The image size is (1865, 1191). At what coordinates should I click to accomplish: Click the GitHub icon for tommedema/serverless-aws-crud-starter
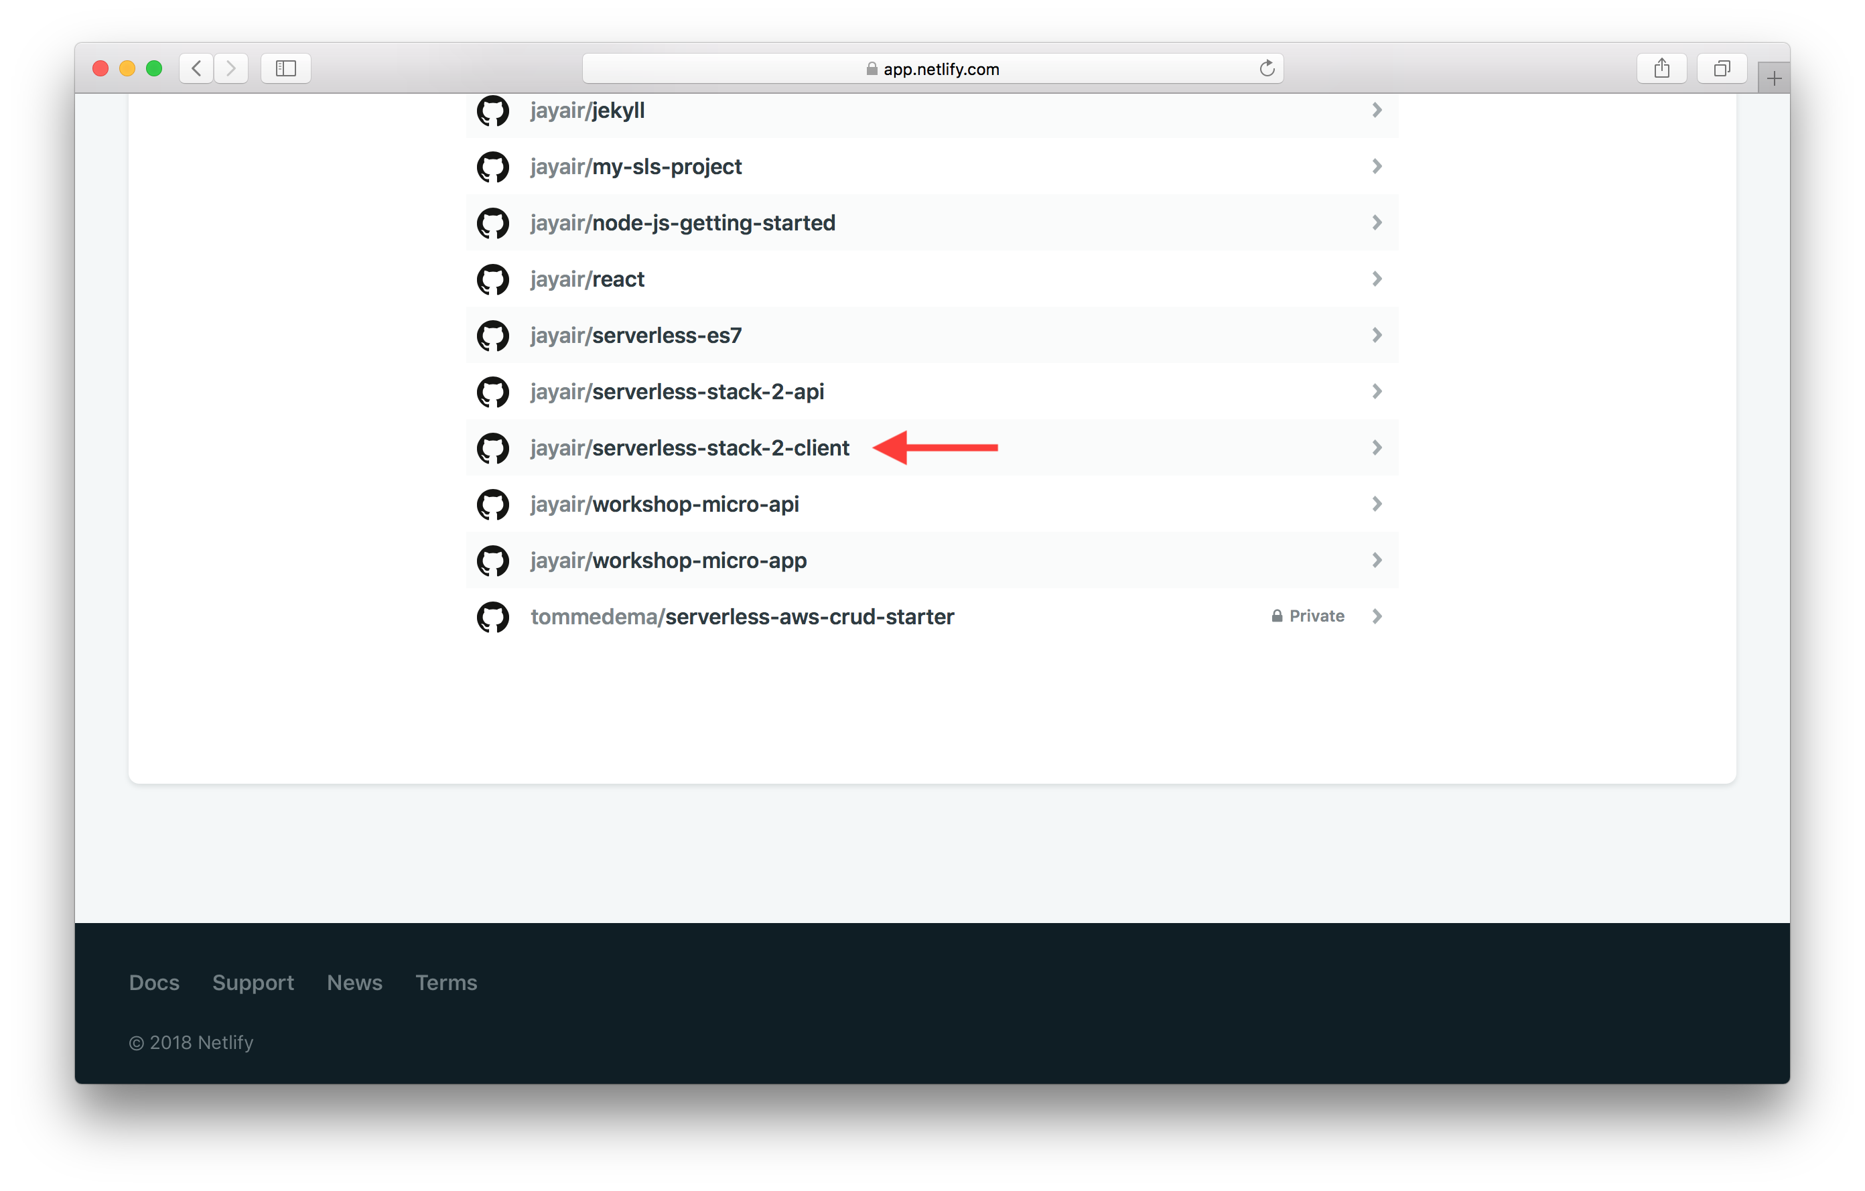[x=492, y=616]
